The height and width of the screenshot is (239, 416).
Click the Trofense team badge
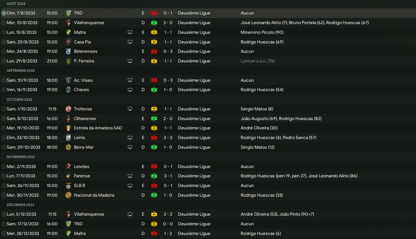point(69,109)
